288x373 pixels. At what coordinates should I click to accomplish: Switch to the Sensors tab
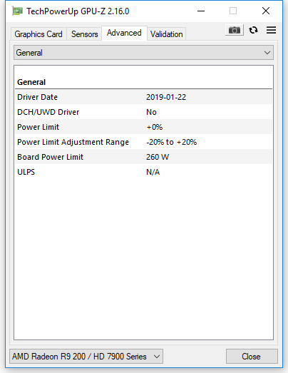[x=84, y=34]
